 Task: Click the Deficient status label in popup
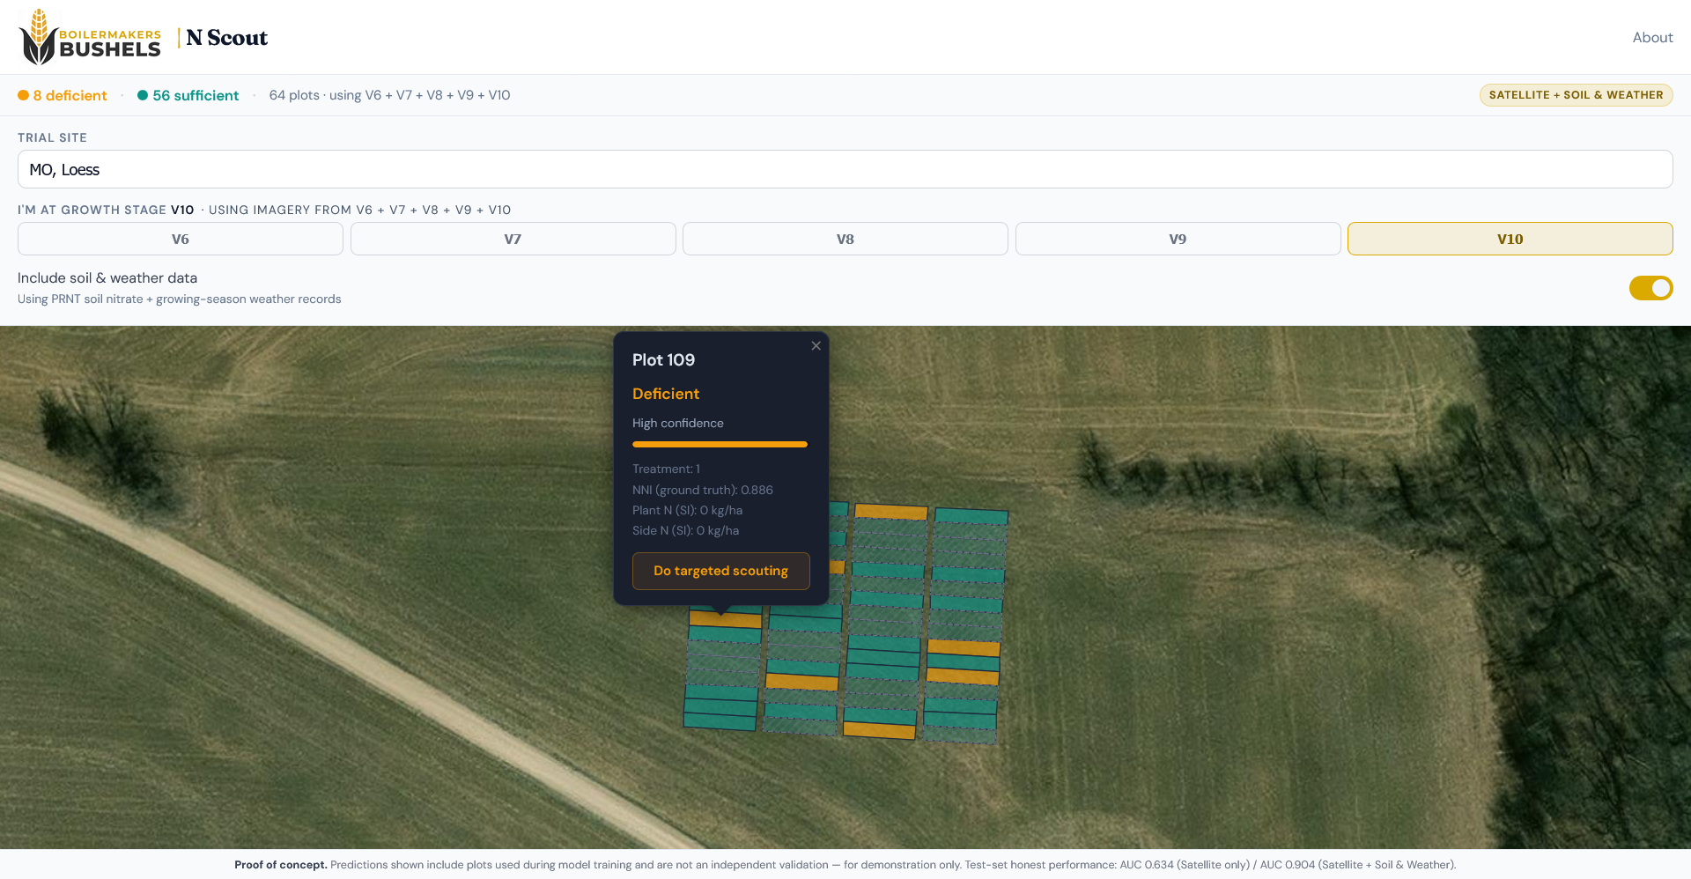pyautogui.click(x=666, y=394)
